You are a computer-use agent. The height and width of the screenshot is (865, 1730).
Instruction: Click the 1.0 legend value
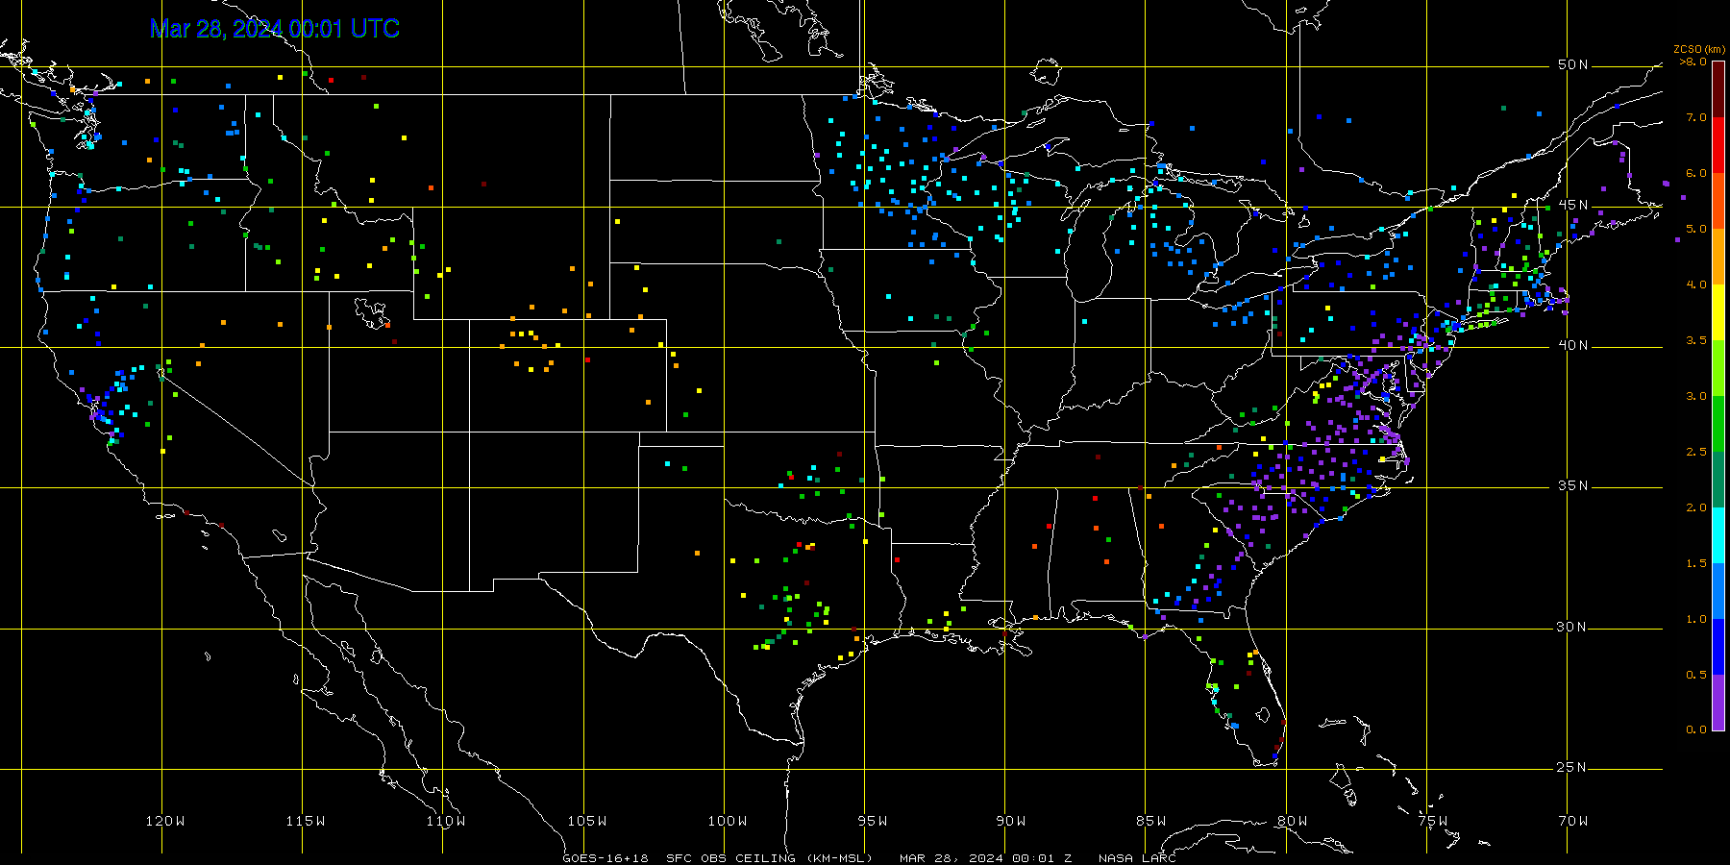(1696, 619)
